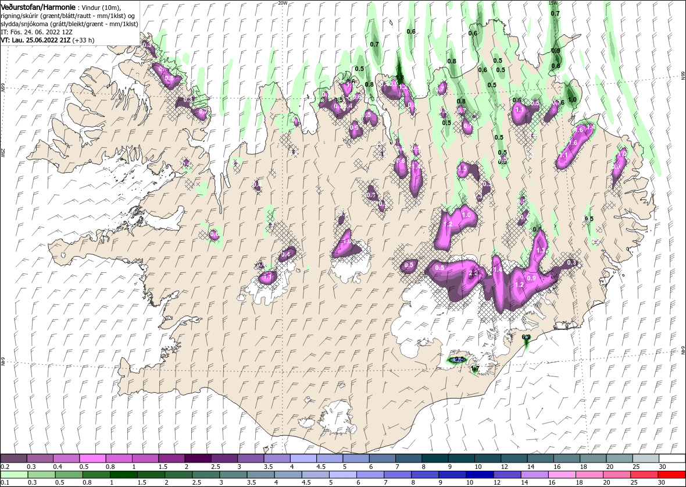Click the darkest green 1 swatch in the rain legend

click(124, 475)
